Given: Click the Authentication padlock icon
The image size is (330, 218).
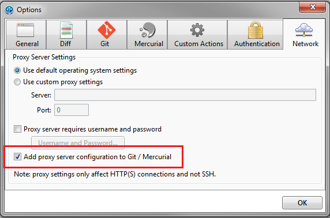Looking at the screenshot, I should coord(256,30).
